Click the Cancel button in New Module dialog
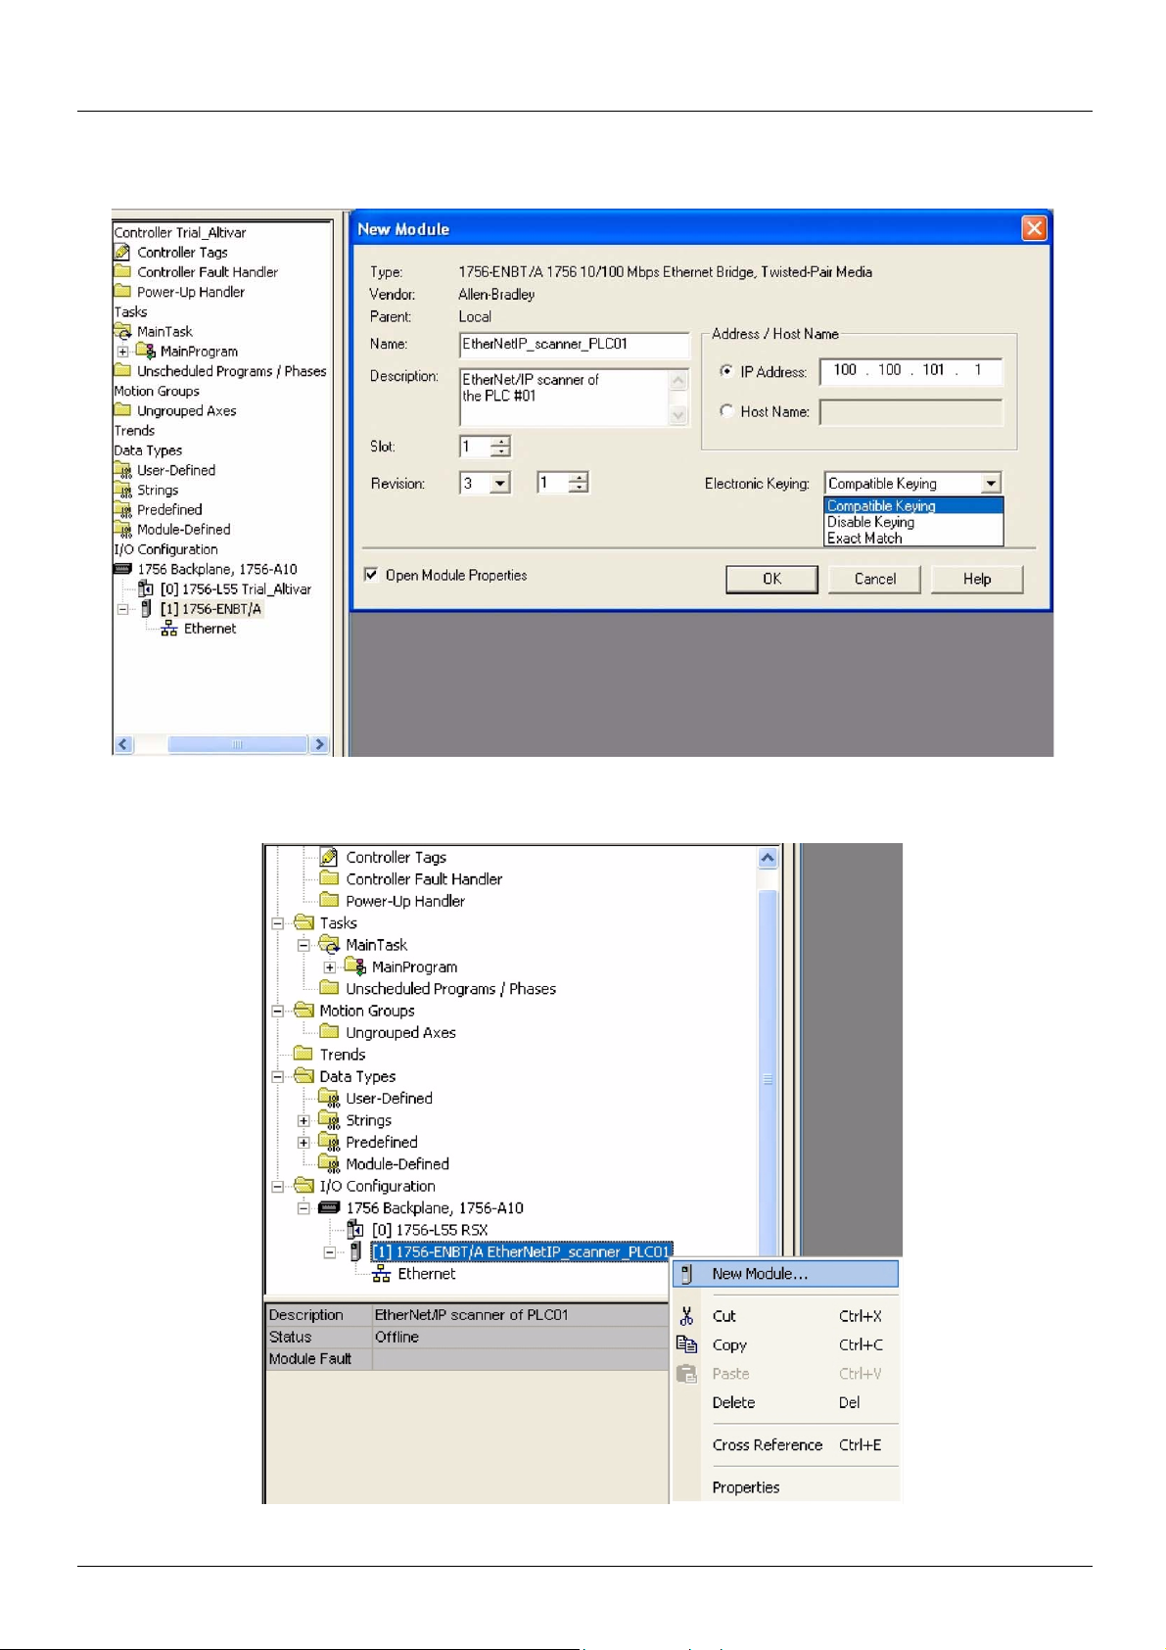 click(875, 579)
